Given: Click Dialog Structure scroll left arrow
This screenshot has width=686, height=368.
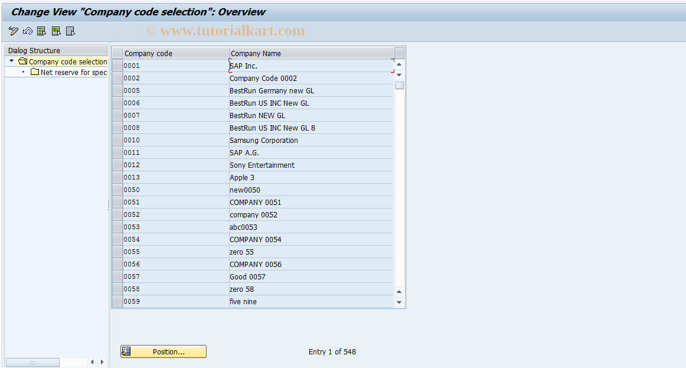Looking at the screenshot, I should tap(92, 362).
